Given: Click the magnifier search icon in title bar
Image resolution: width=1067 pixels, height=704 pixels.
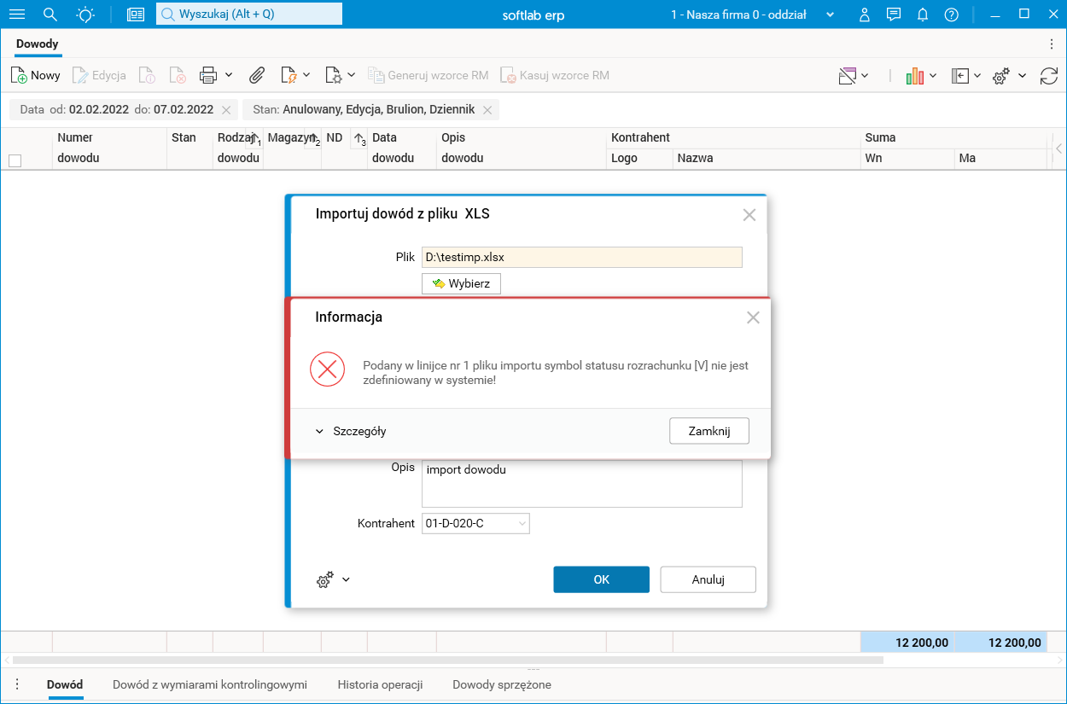Looking at the screenshot, I should click(x=50, y=15).
